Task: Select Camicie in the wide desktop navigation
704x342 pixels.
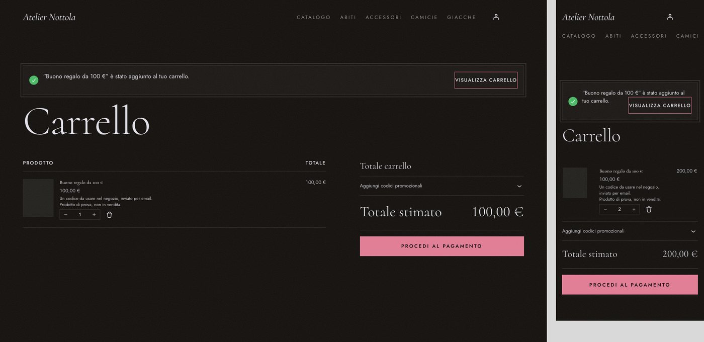Action: [424, 18]
